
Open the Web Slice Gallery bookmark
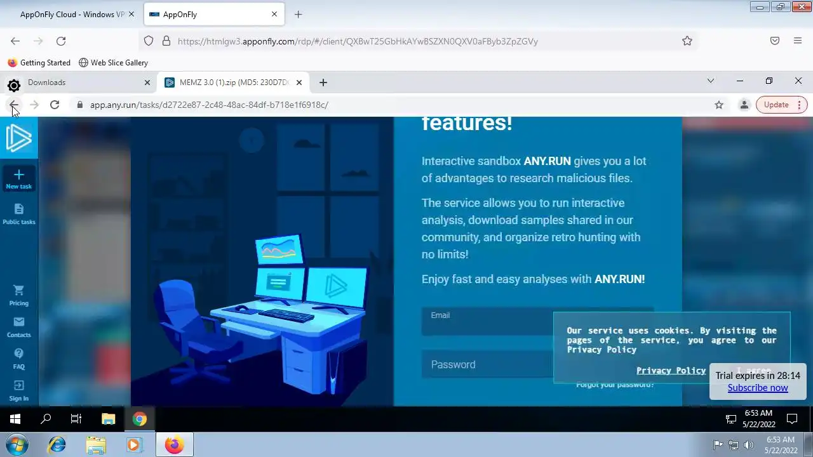113,63
